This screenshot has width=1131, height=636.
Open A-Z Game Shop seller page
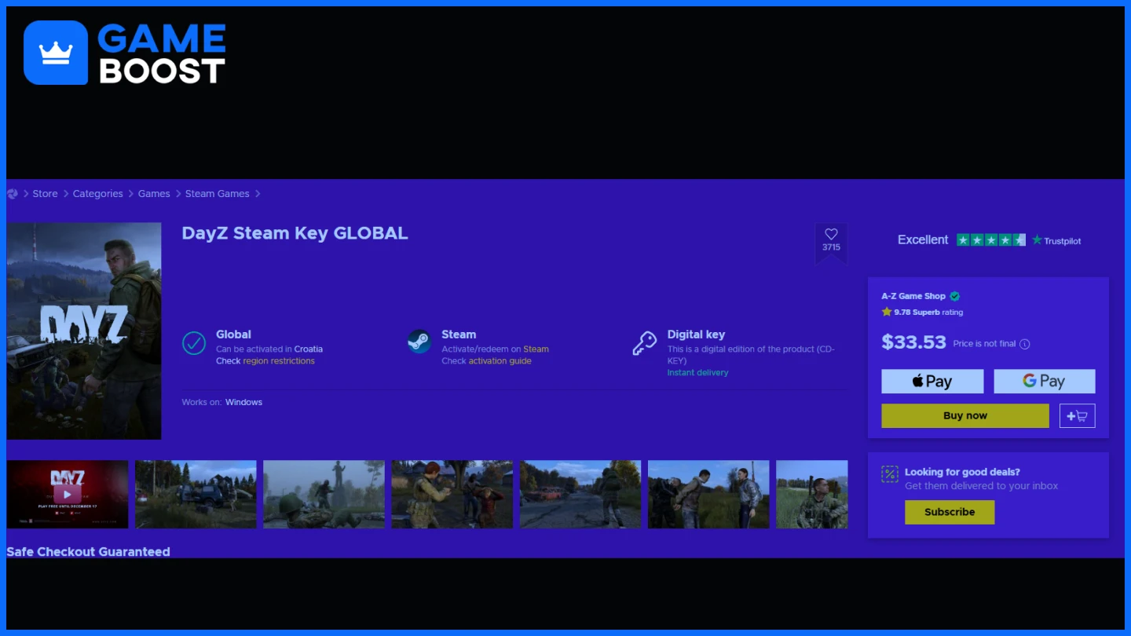(913, 296)
